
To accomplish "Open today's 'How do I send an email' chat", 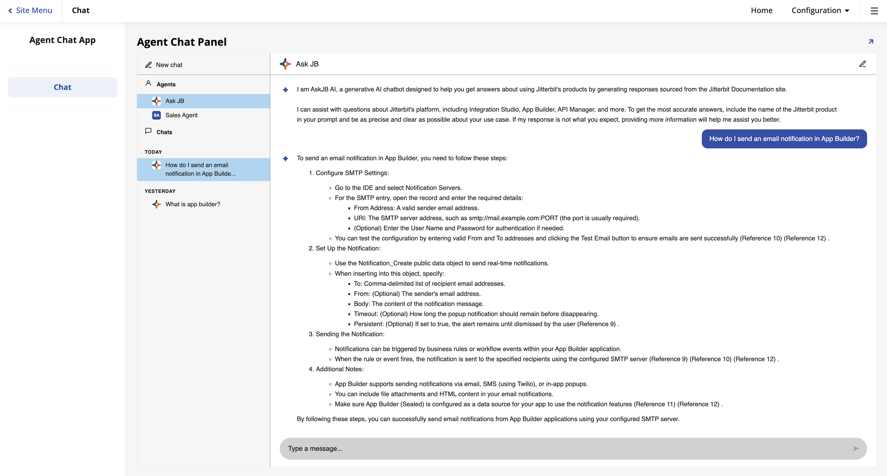I will [203, 169].
